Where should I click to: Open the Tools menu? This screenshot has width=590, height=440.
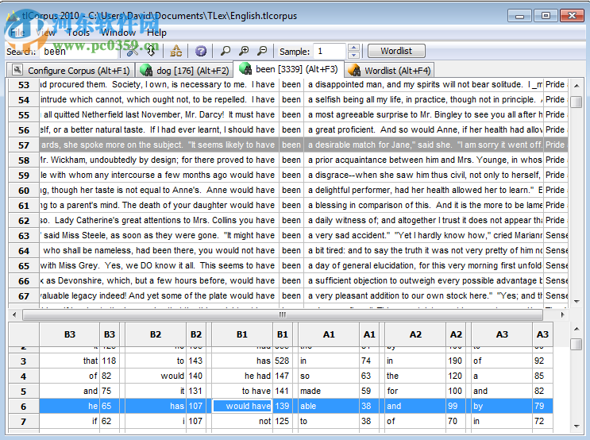point(78,33)
